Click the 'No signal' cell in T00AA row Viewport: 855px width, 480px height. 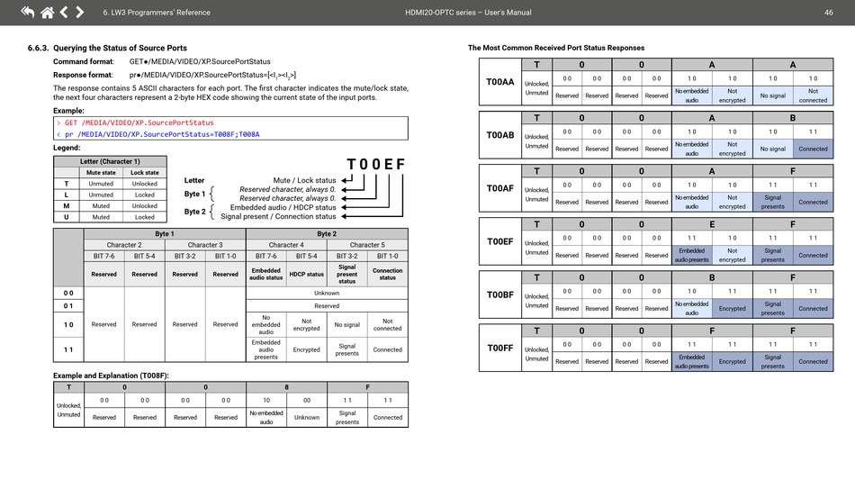(x=773, y=95)
